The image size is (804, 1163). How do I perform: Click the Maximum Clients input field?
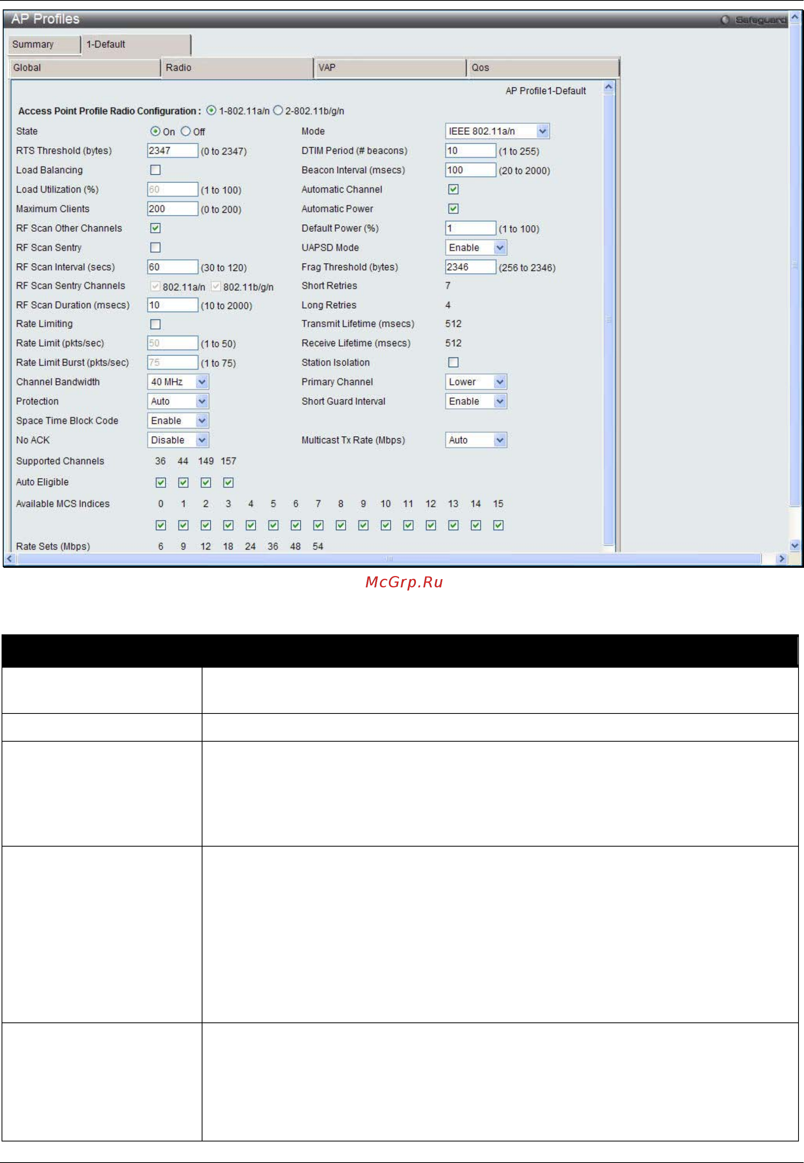(173, 209)
